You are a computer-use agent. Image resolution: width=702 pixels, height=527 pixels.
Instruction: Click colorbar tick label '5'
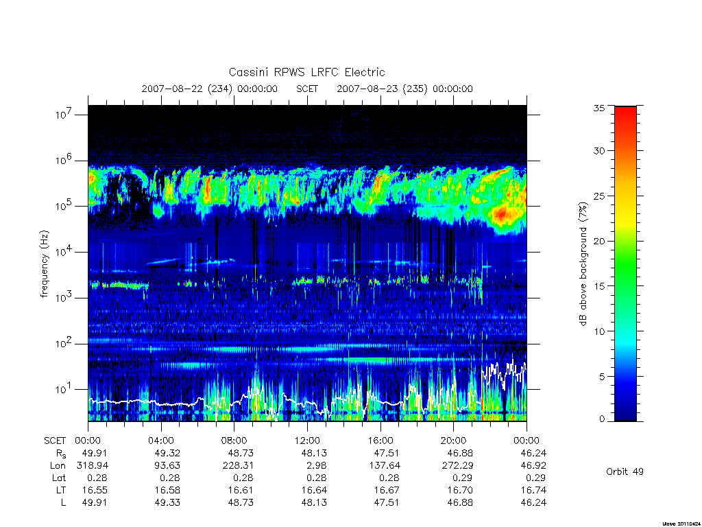602,377
